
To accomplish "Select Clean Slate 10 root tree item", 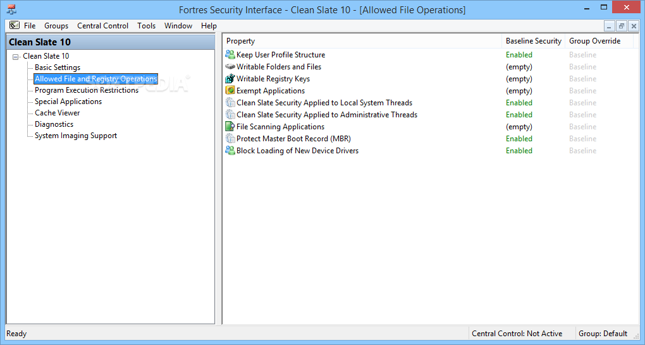I will pos(46,56).
